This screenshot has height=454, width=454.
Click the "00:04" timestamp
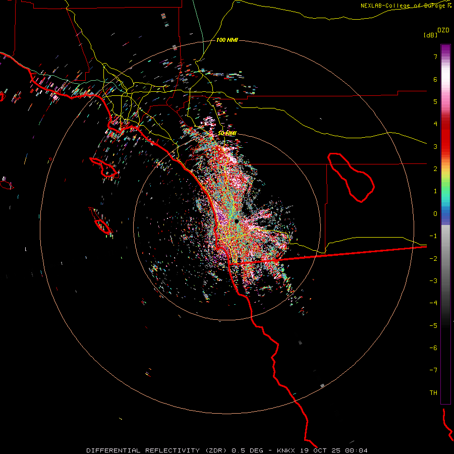358,450
